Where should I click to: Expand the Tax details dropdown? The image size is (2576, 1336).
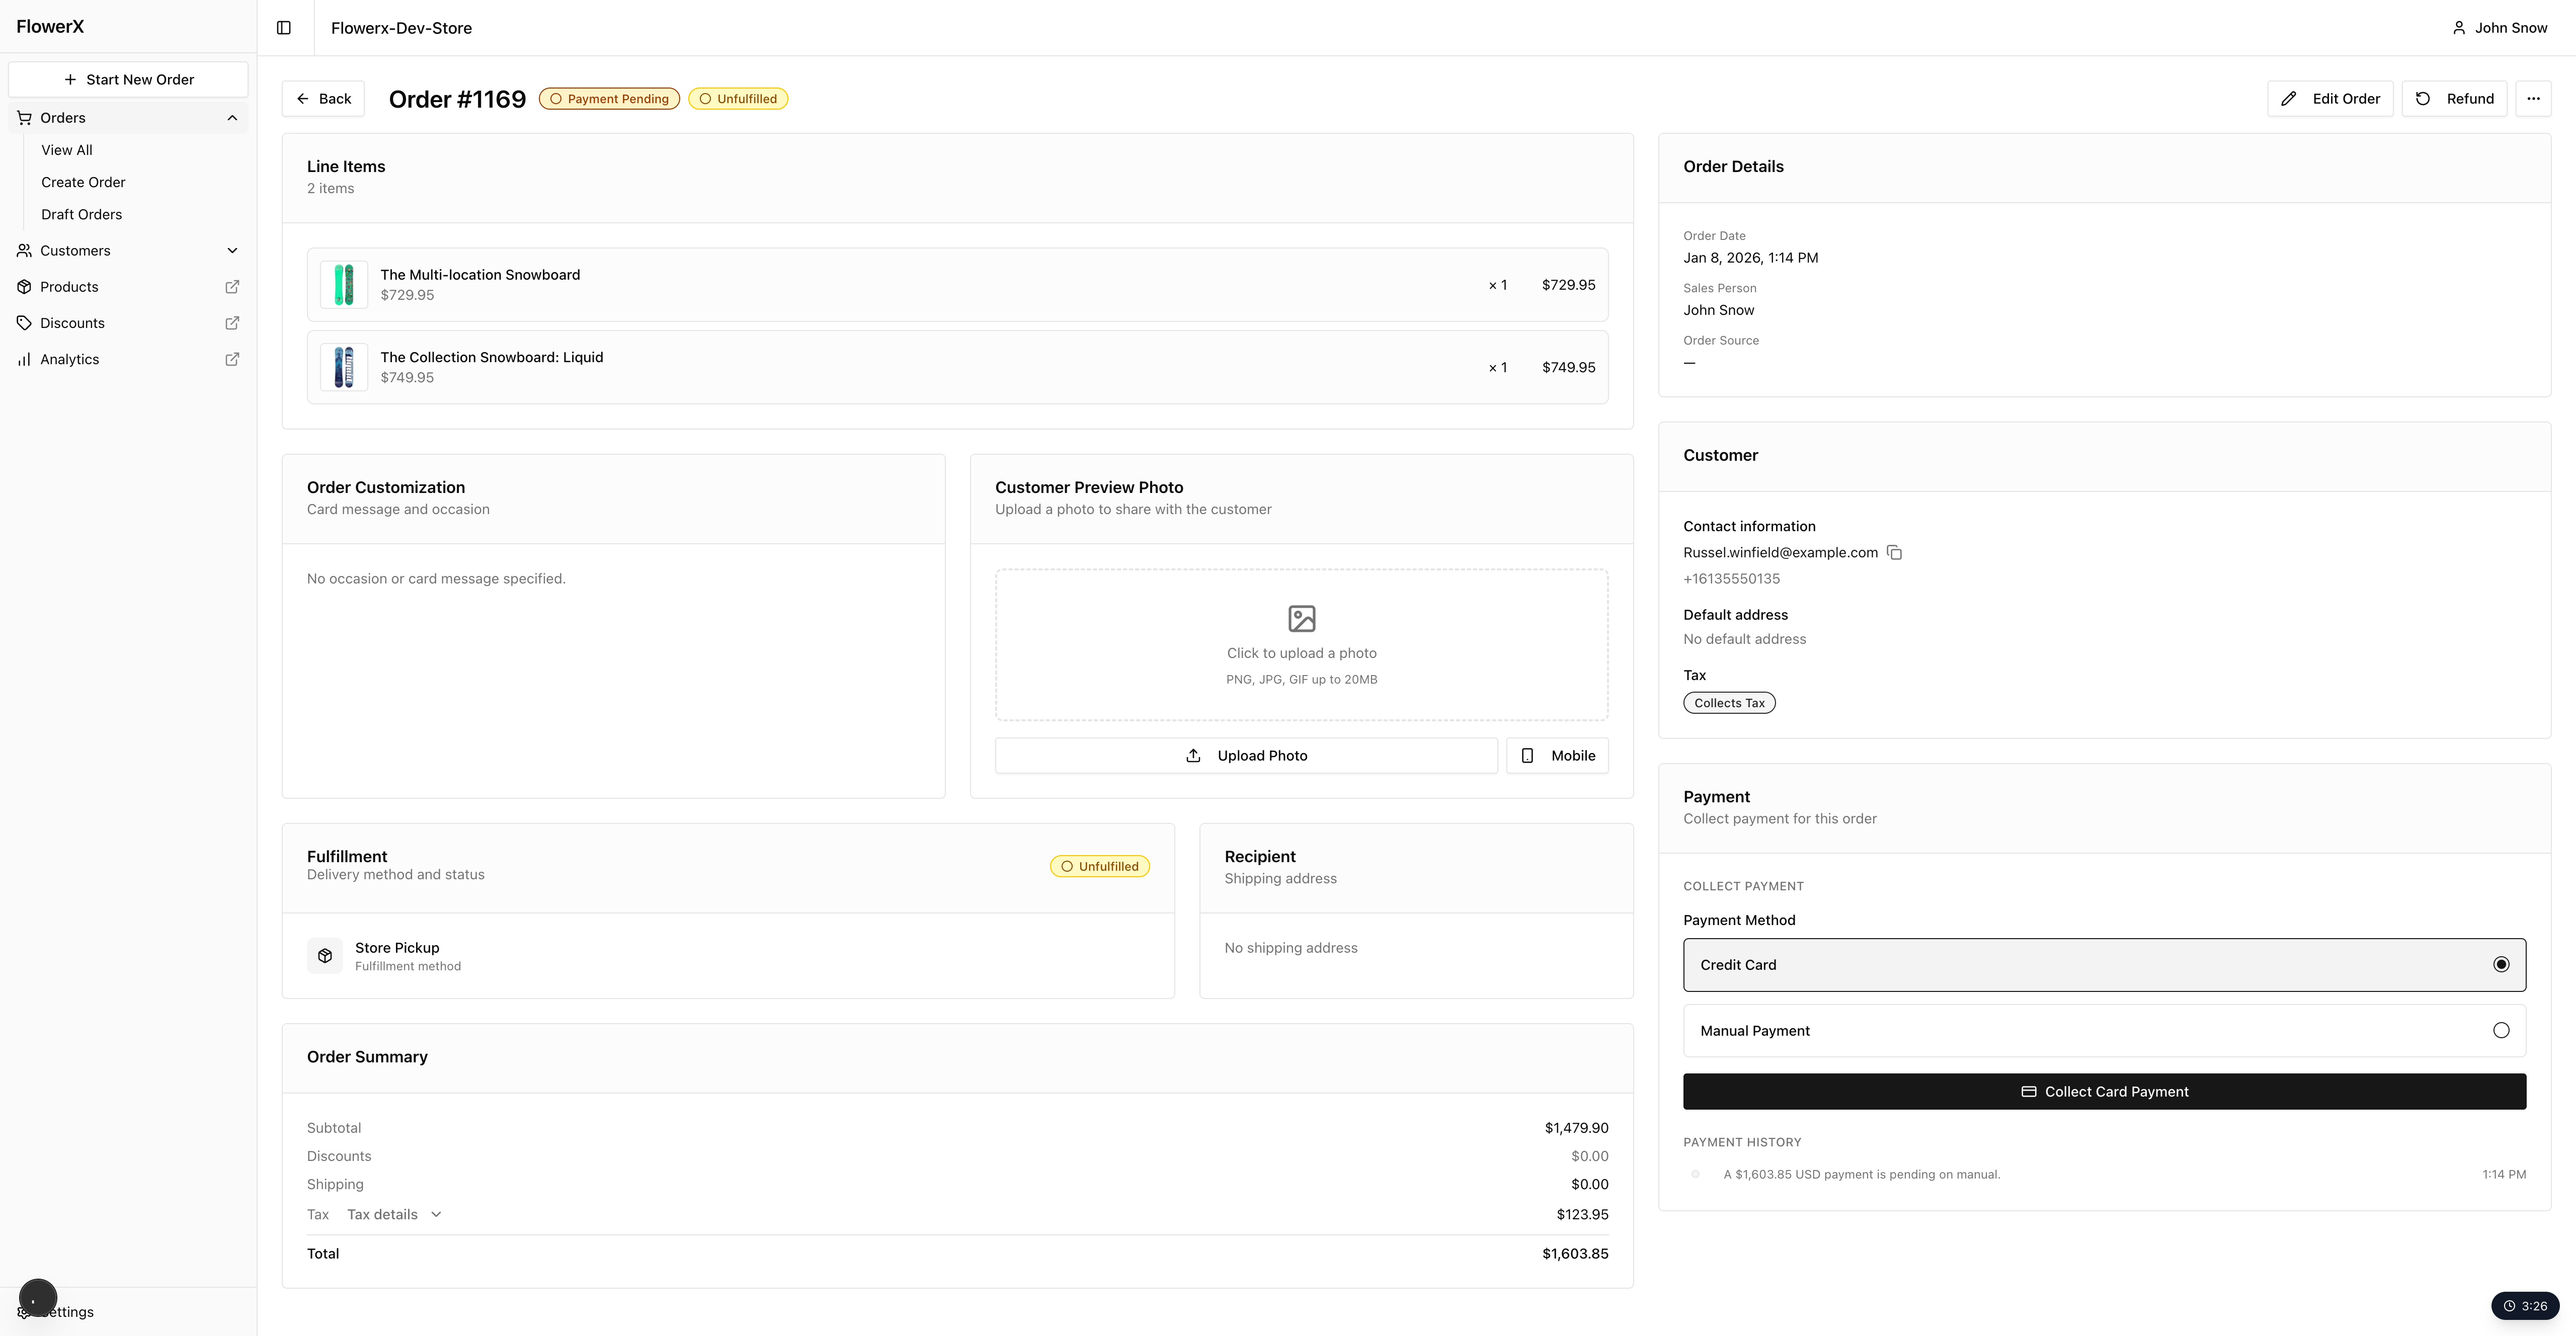[395, 1215]
